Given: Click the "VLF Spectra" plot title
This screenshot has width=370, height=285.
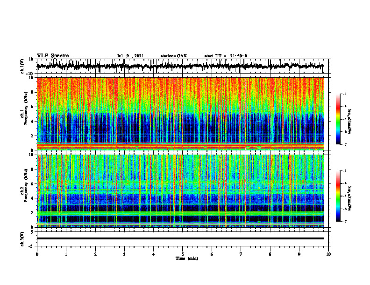Looking at the screenshot, I should (53, 56).
